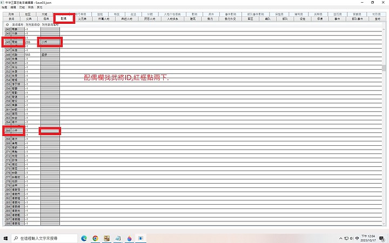The width and height of the screenshot is (389, 243).
Task: Open the colorful droplet taskbar app
Action: click(129, 238)
